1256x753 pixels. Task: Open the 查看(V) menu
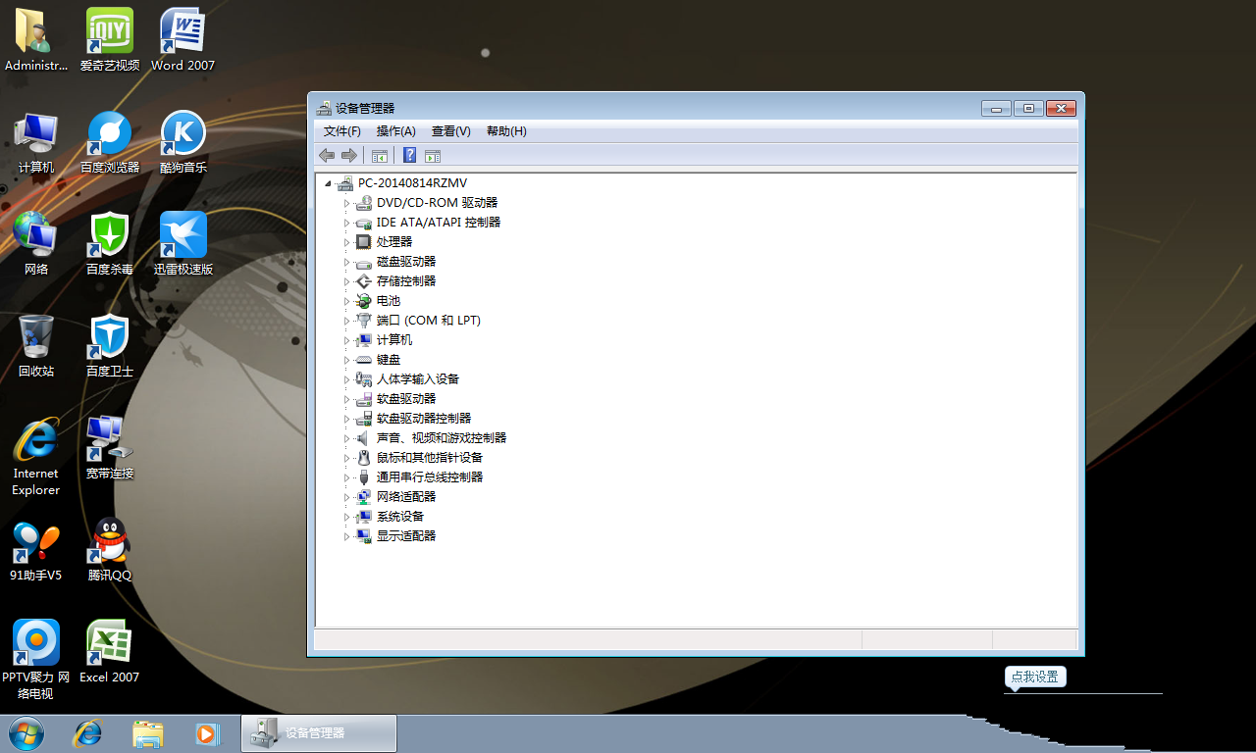pyautogui.click(x=450, y=131)
